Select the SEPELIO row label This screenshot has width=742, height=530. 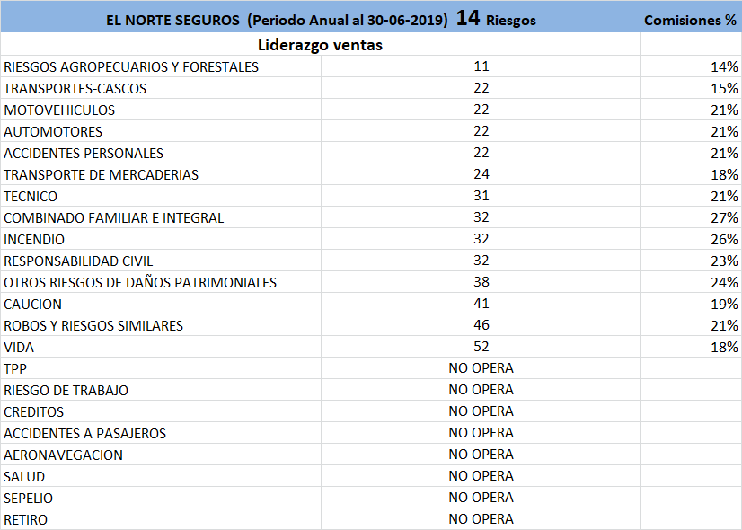(29, 499)
